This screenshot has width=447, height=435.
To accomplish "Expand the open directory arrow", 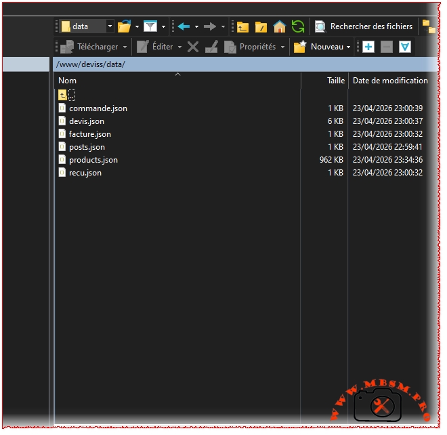I will (137, 27).
